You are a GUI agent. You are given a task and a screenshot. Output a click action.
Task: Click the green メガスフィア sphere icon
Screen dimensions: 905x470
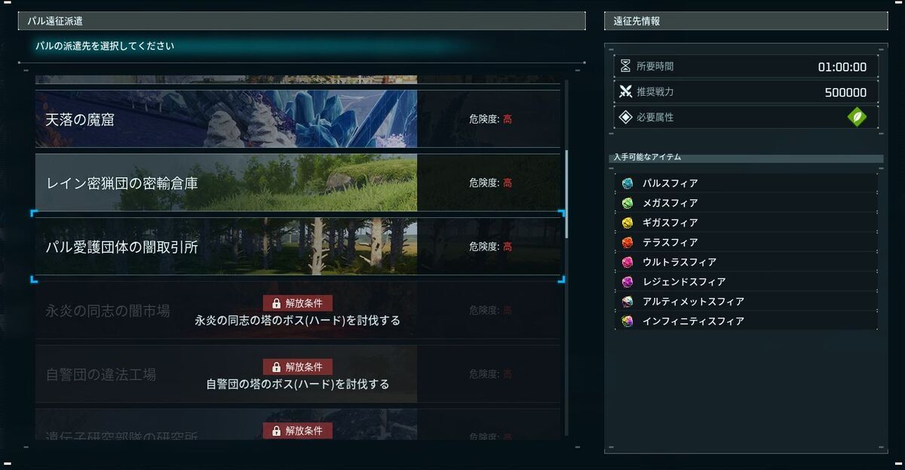(627, 203)
